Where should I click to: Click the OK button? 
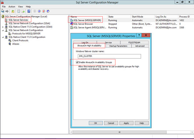point(96,123)
